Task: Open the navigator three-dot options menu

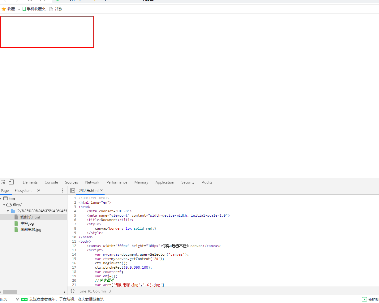Action: click(62, 191)
